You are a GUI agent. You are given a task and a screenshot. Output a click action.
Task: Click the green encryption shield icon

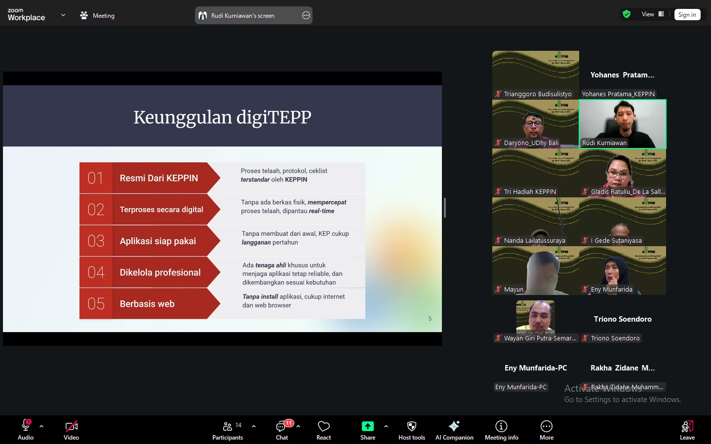point(627,14)
